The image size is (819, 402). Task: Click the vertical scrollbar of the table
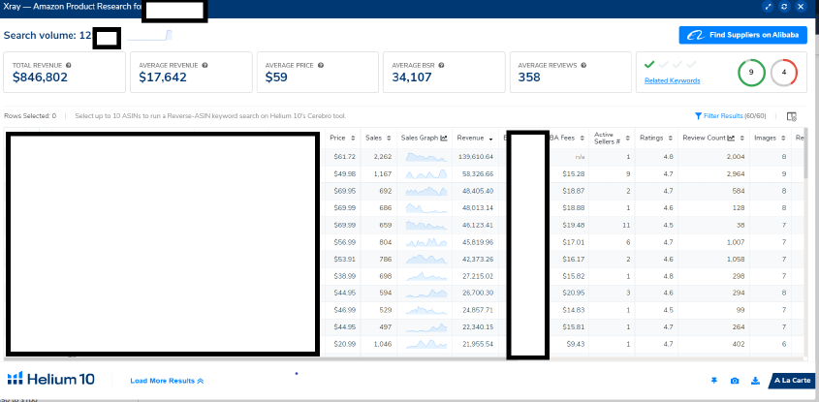(807, 154)
